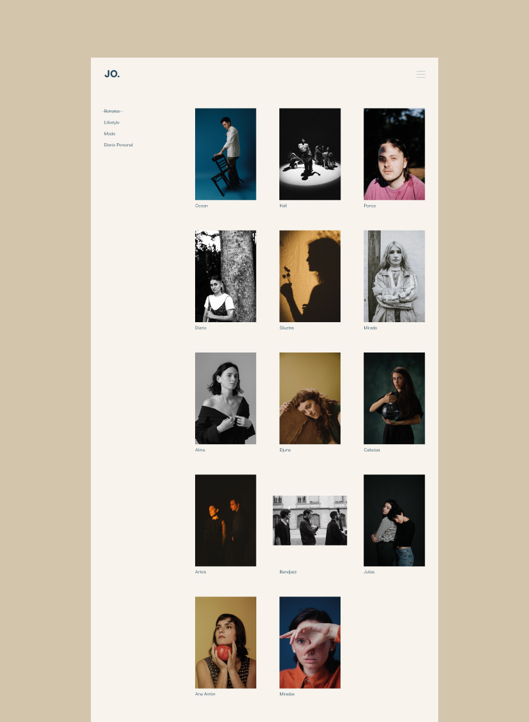Open the Alma black and white portrait

coord(225,398)
